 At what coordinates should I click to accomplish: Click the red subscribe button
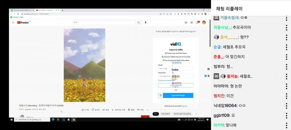point(145,116)
